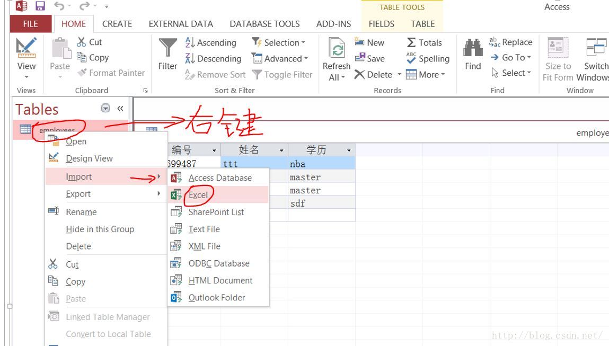
Task: Open the 姓名 column filter arrow
Action: [281, 150]
